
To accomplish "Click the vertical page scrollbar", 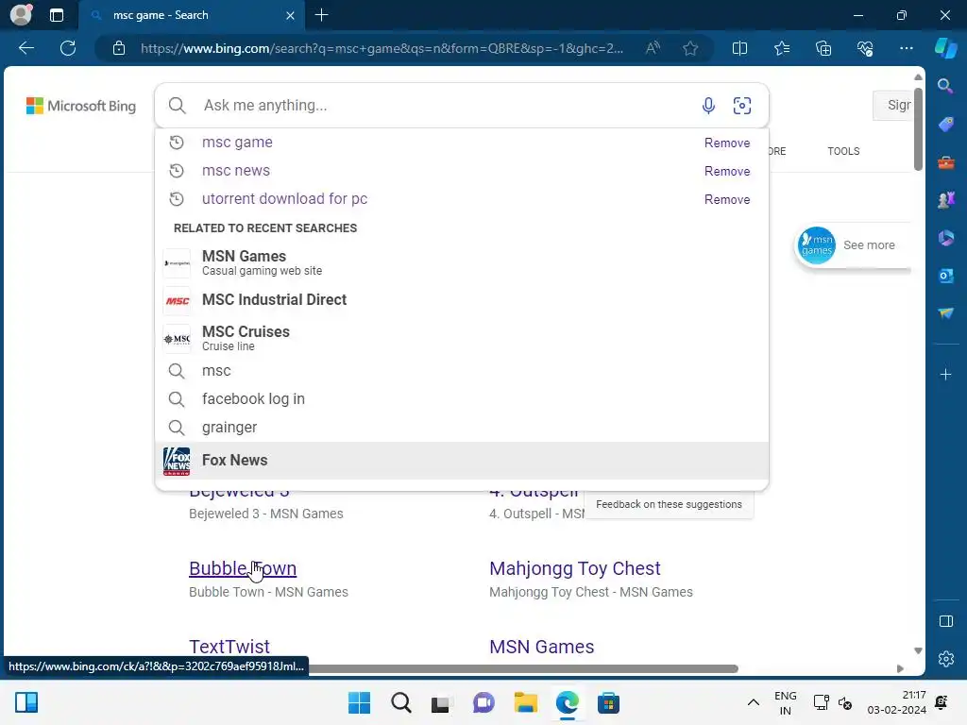I will (x=918, y=128).
